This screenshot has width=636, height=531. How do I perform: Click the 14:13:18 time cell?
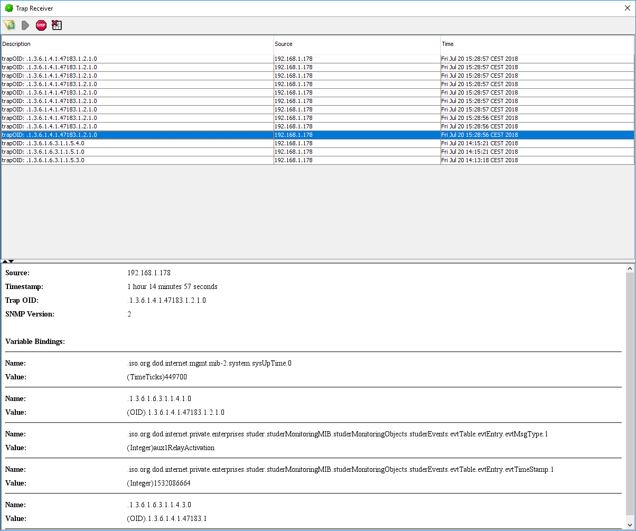click(480, 160)
